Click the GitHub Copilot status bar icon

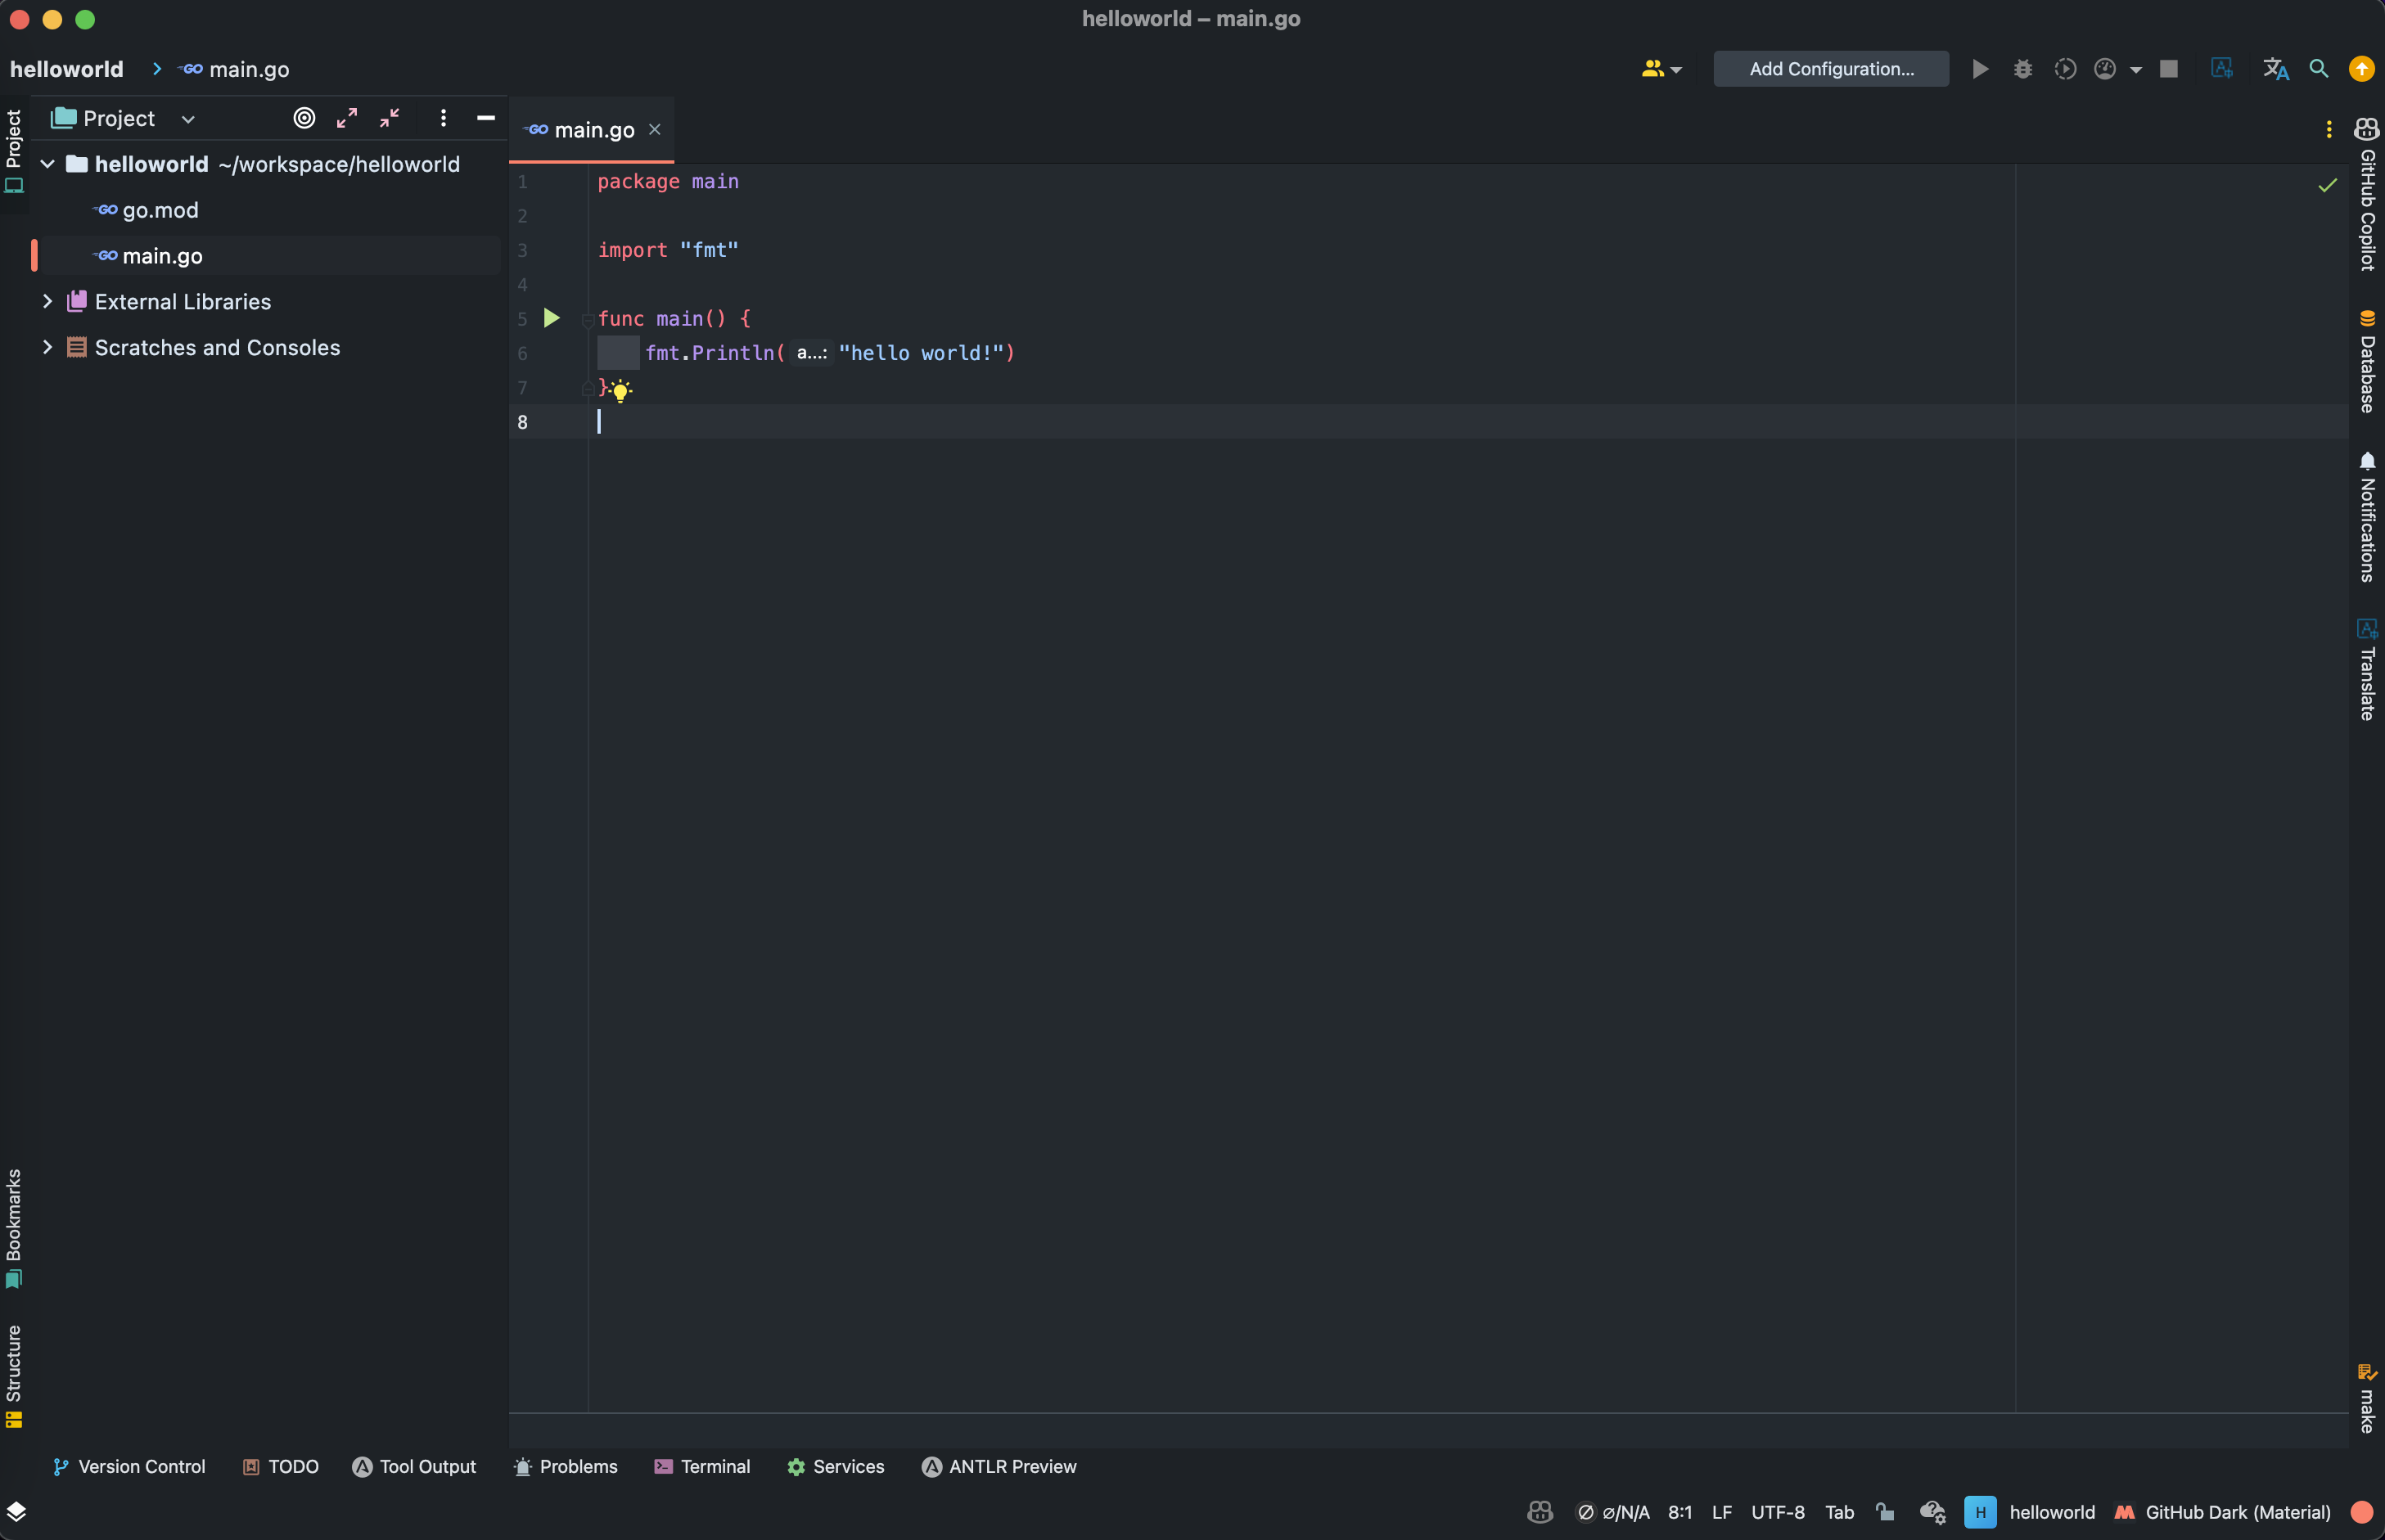coord(1540,1512)
